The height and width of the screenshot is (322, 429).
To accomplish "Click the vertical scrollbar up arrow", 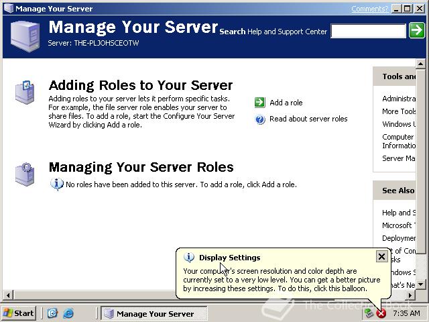I will point(420,64).
